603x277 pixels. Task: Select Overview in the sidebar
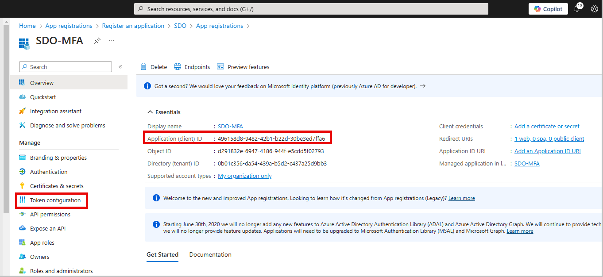(x=69, y=83)
